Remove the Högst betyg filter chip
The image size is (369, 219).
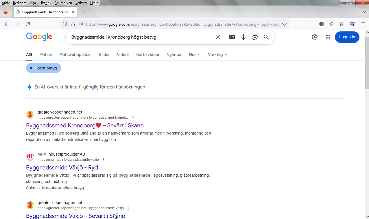click(31, 68)
